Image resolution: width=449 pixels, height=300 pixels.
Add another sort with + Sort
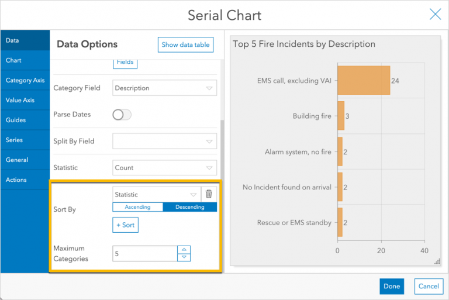(125, 225)
